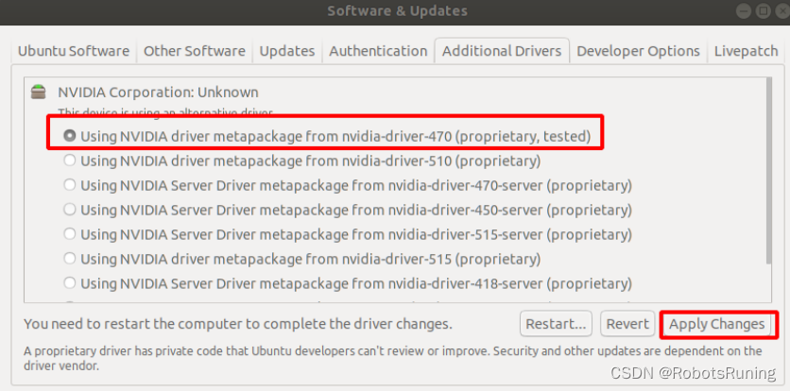The width and height of the screenshot is (790, 391).
Task: Select the nvidia-driver-470 proprietary, tested option
Action: [70, 136]
